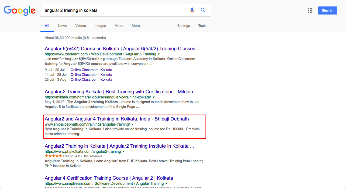This screenshot has width=345, height=188.
Task: Expand the phpkolkata.com result dropdown arrow
Action: click(123, 151)
